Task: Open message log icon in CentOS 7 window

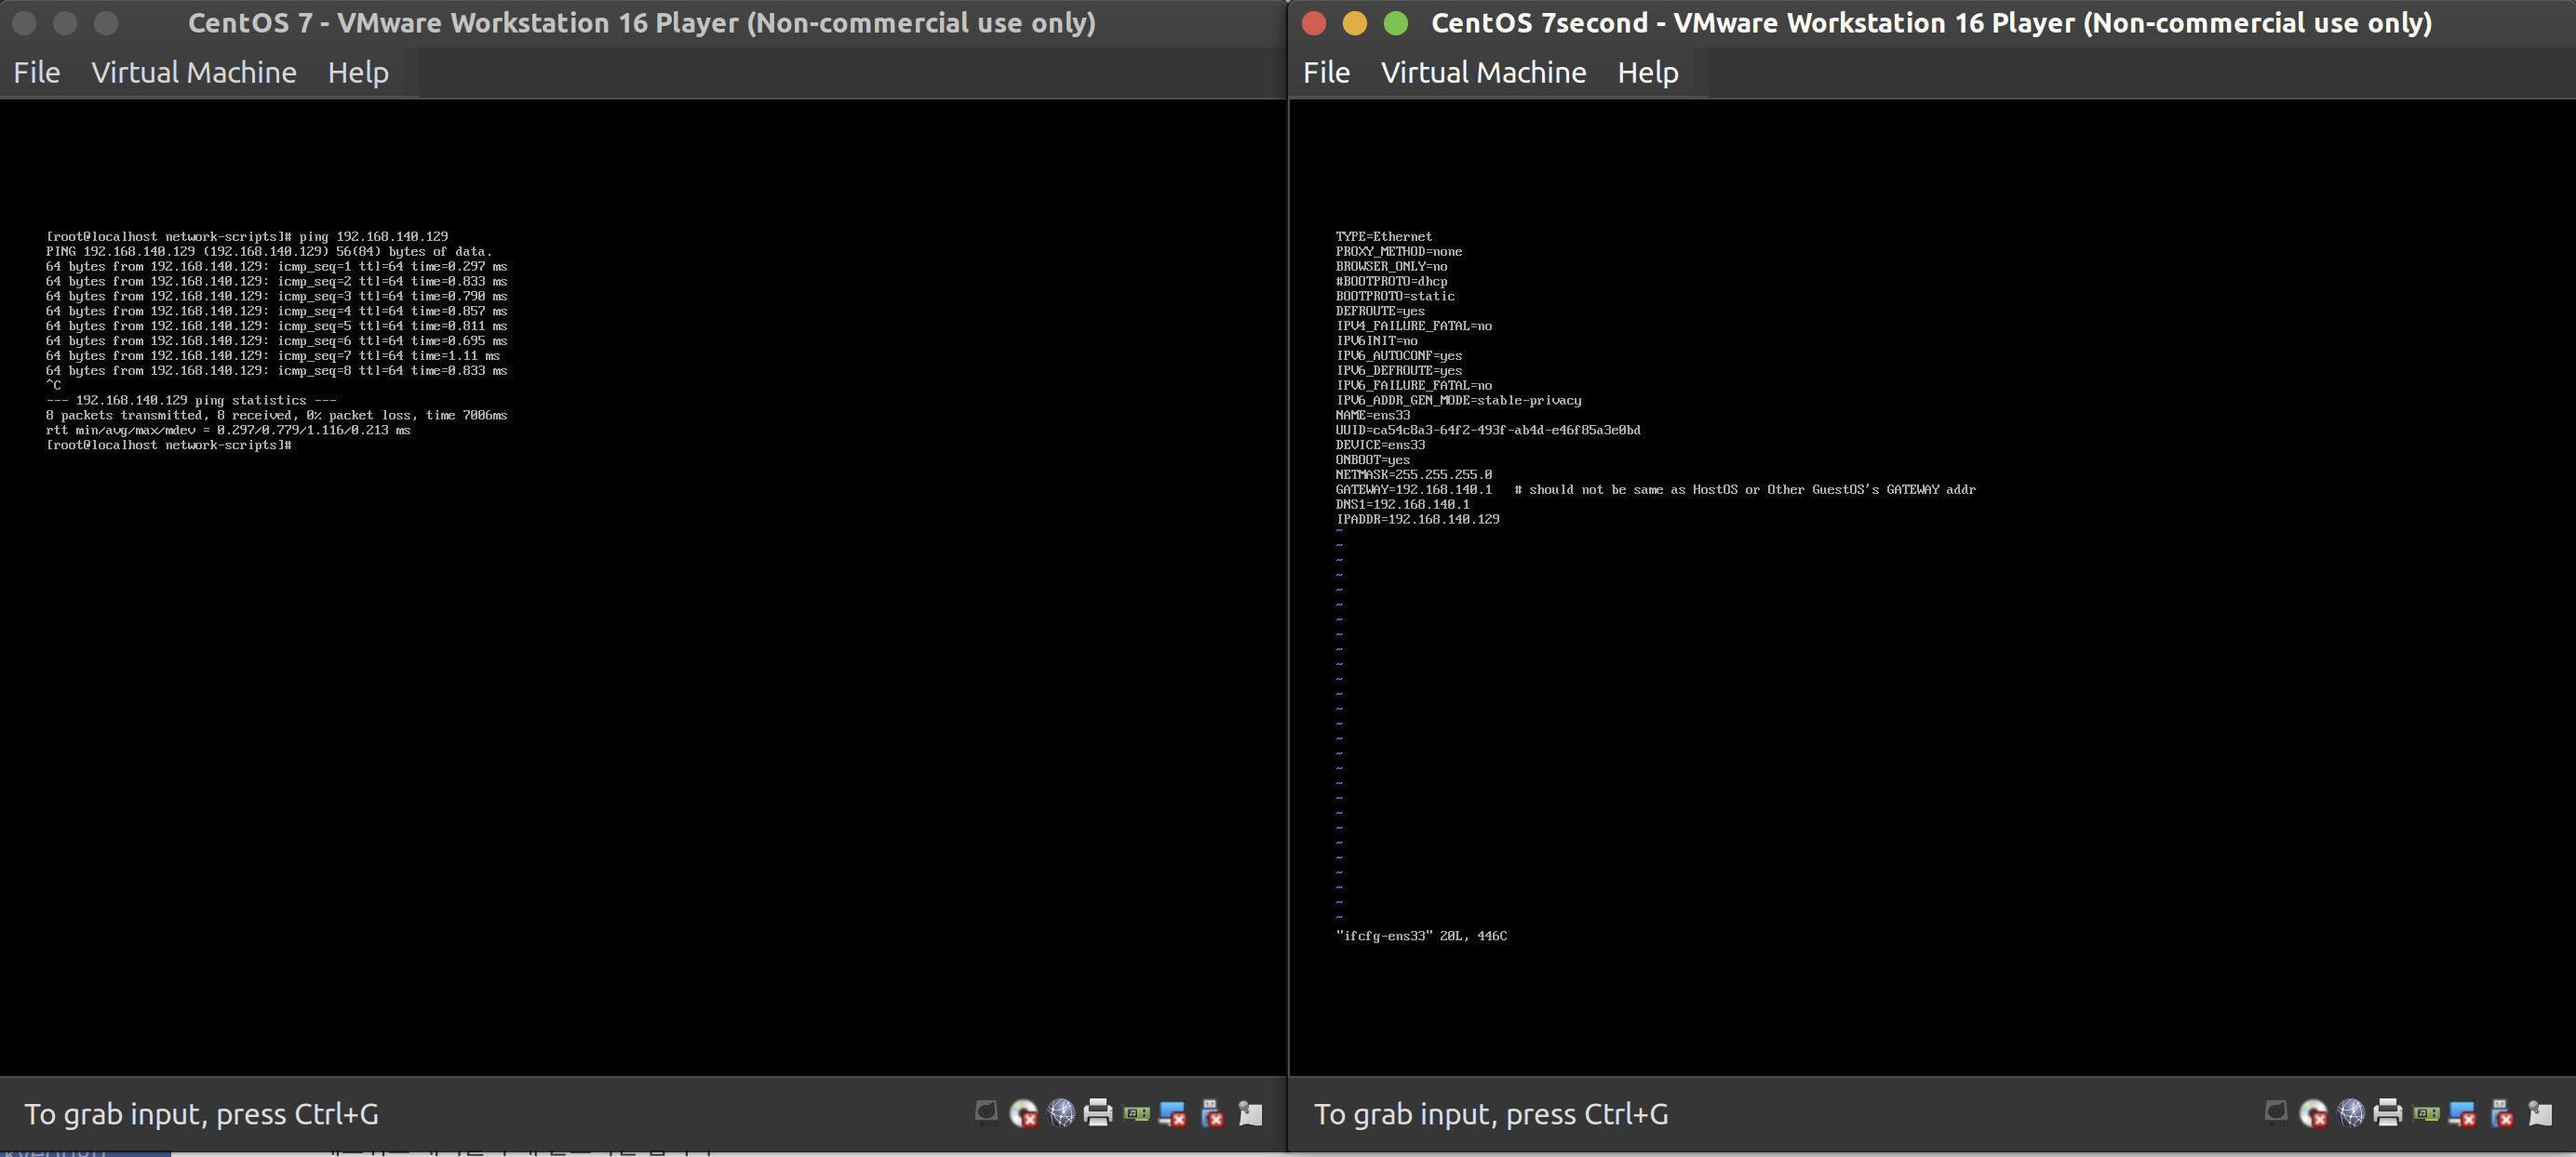Action: (x=1250, y=1112)
